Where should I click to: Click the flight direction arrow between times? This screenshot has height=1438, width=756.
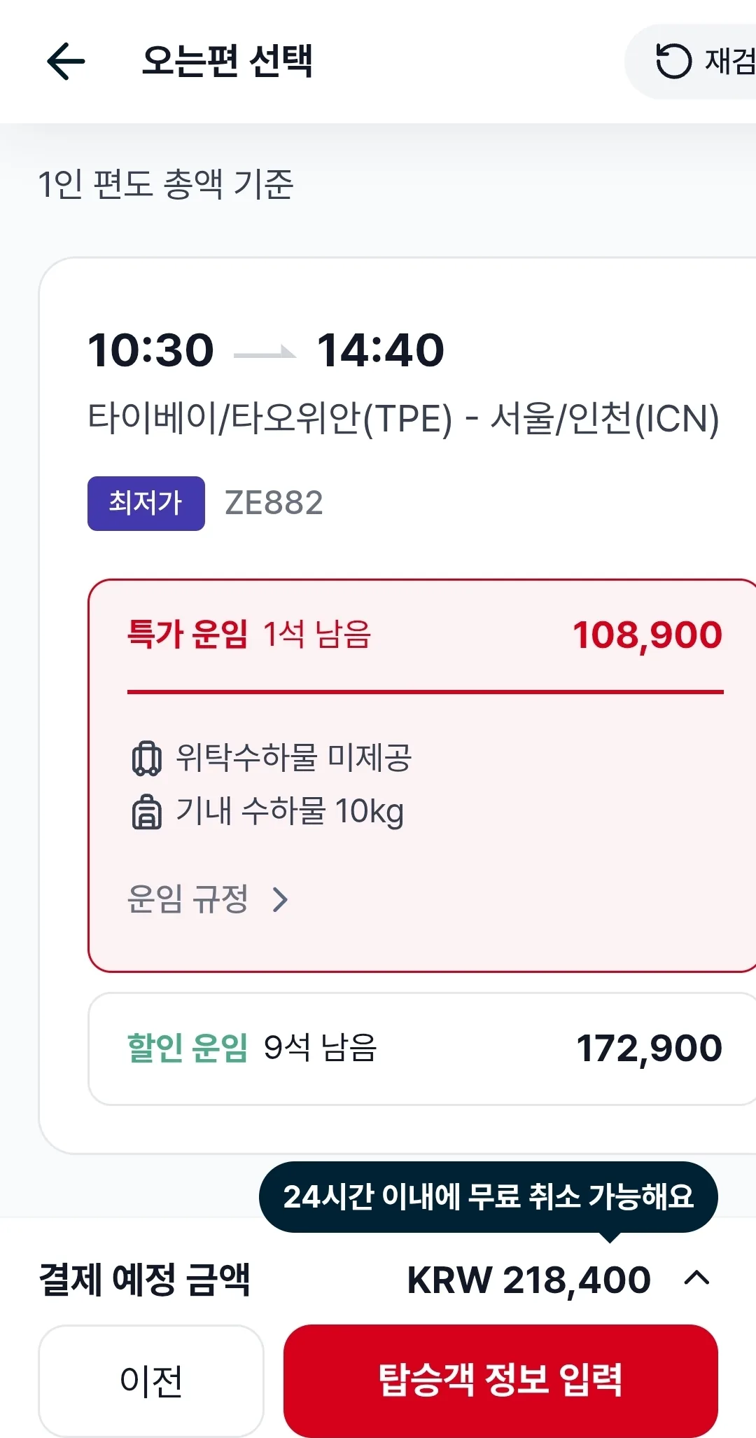click(x=265, y=352)
